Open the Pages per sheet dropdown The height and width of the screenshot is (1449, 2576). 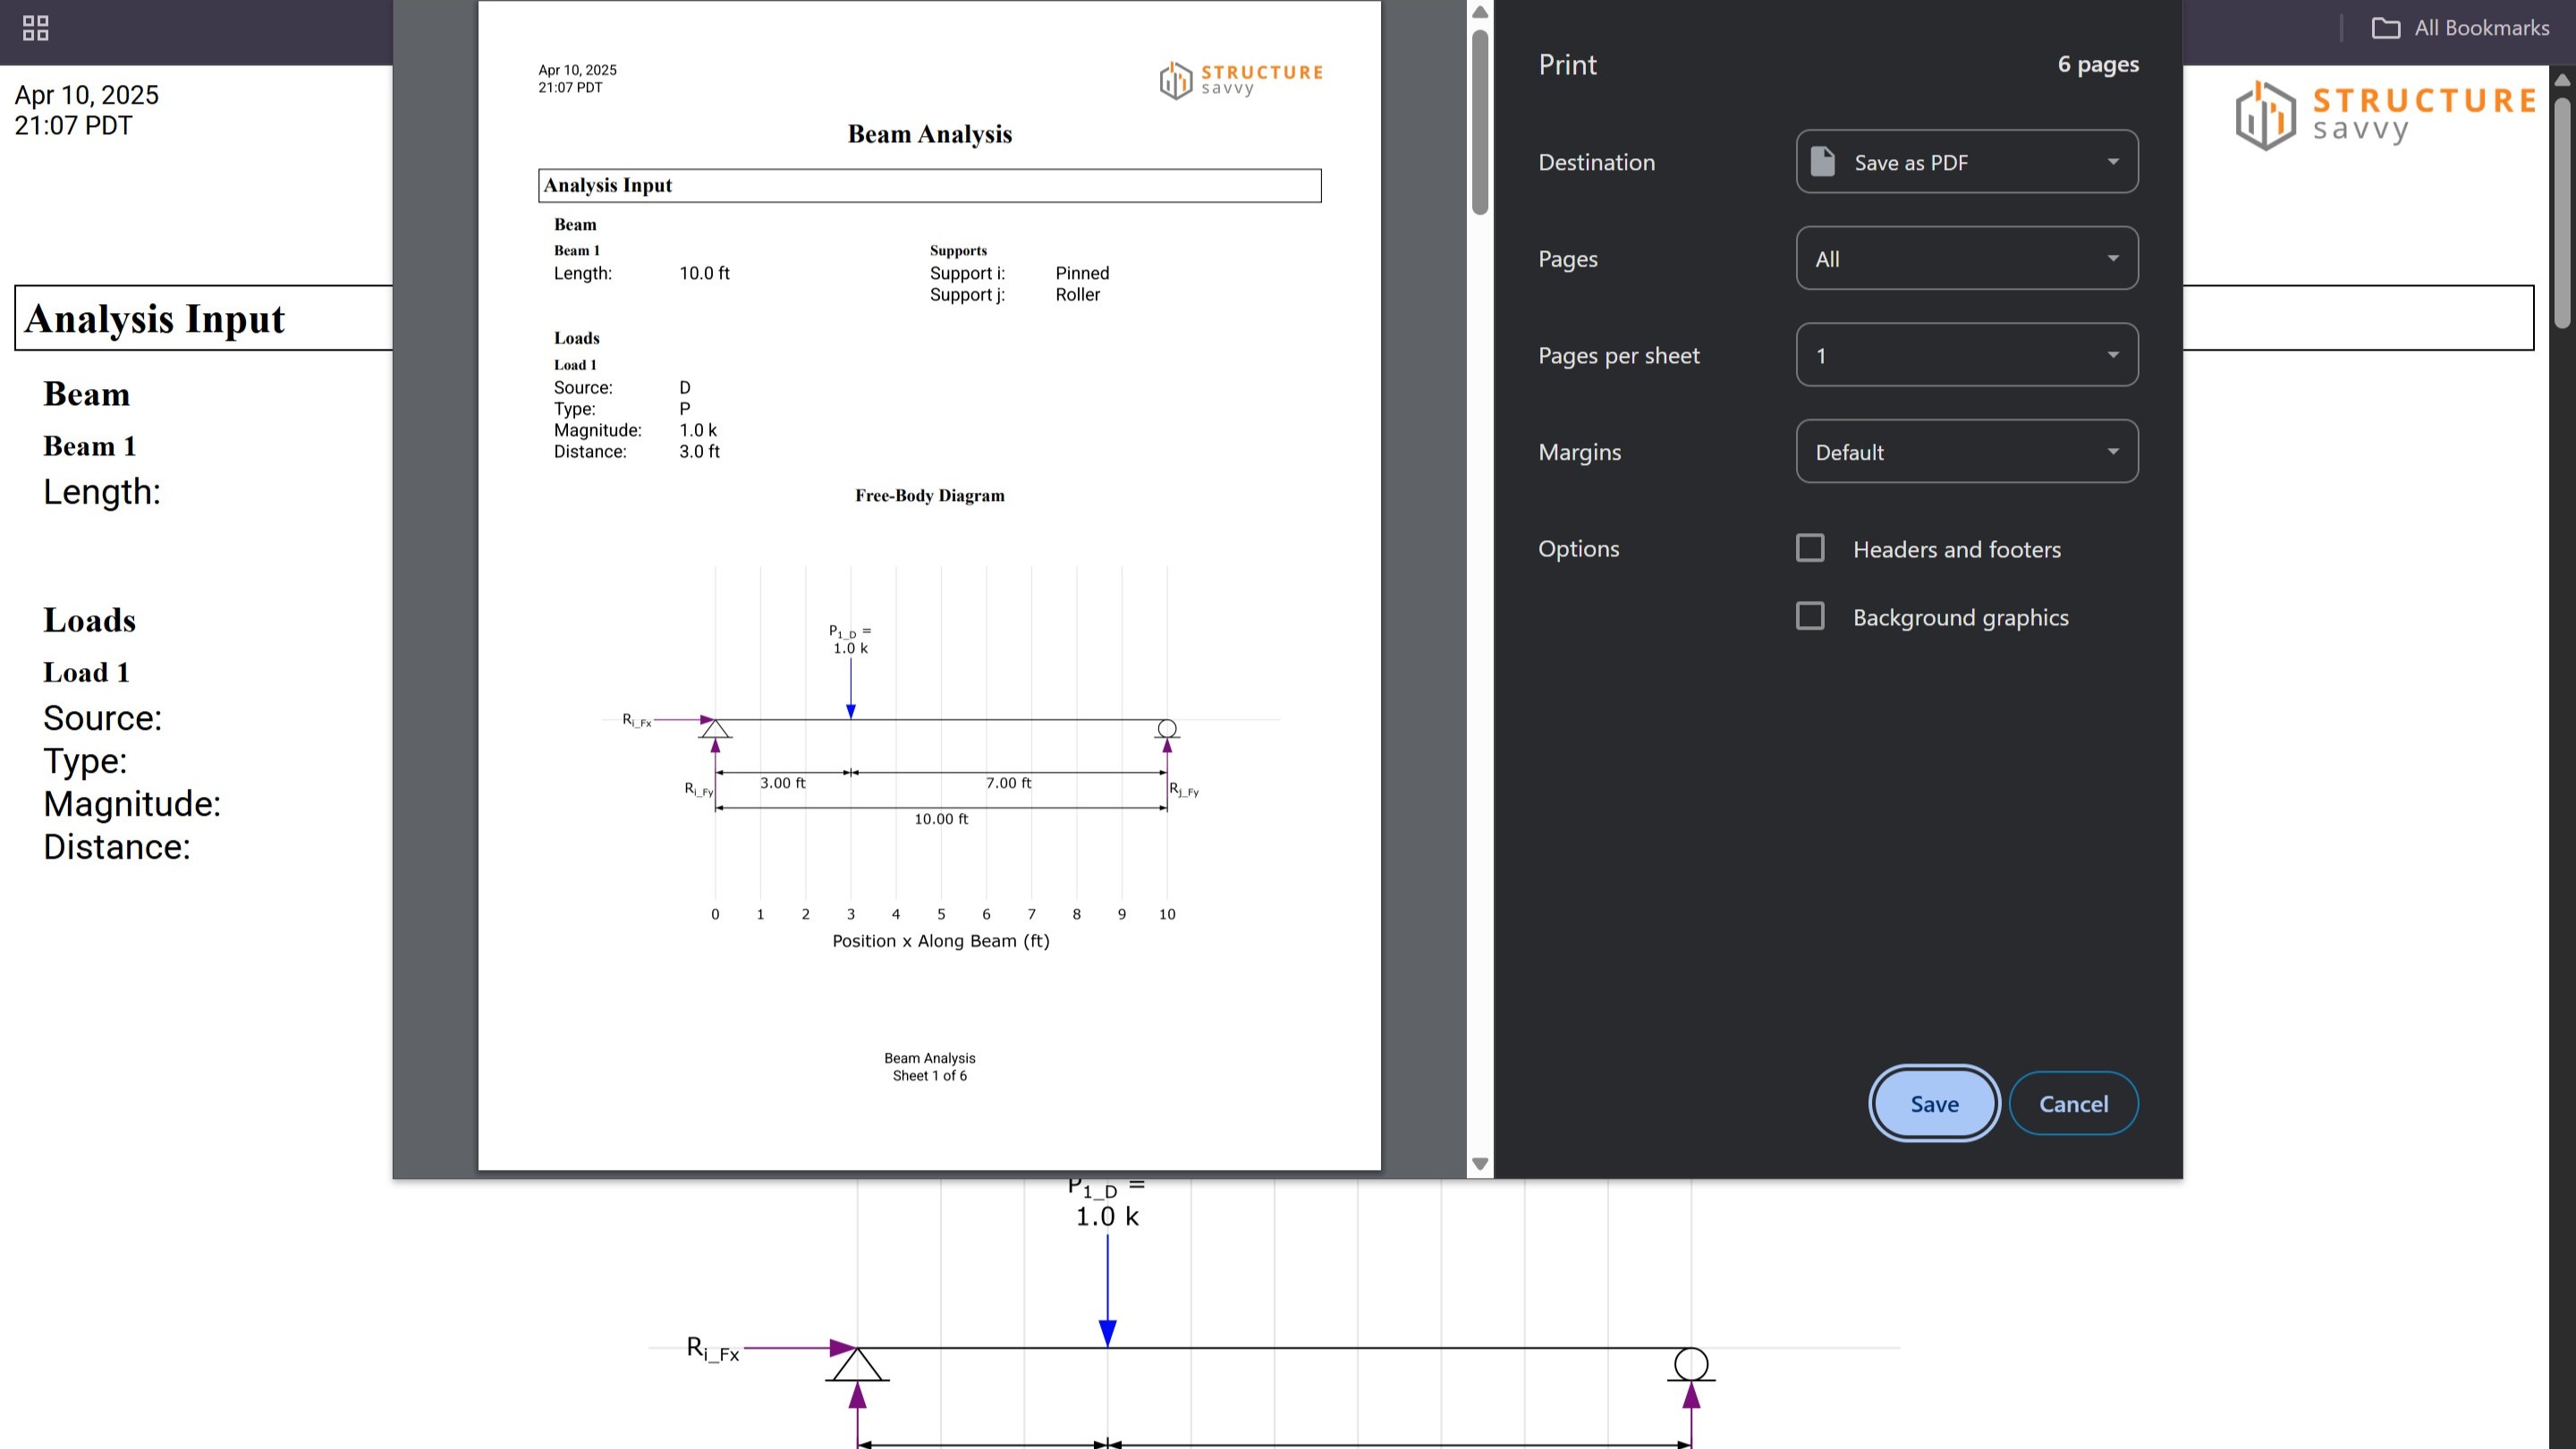1967,355
